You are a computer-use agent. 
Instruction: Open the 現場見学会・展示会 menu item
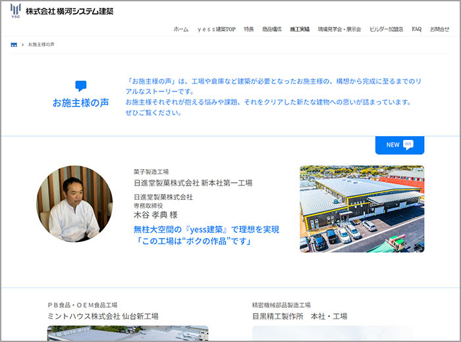click(339, 29)
